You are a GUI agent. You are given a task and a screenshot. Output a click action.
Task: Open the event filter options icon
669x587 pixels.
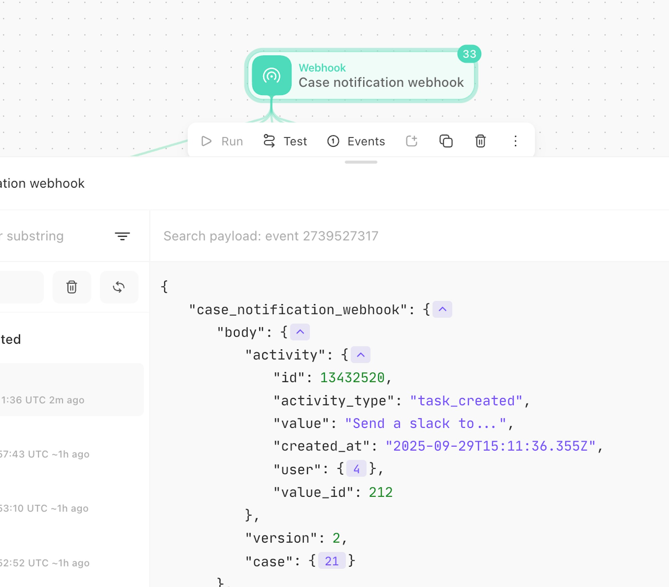[x=122, y=236]
